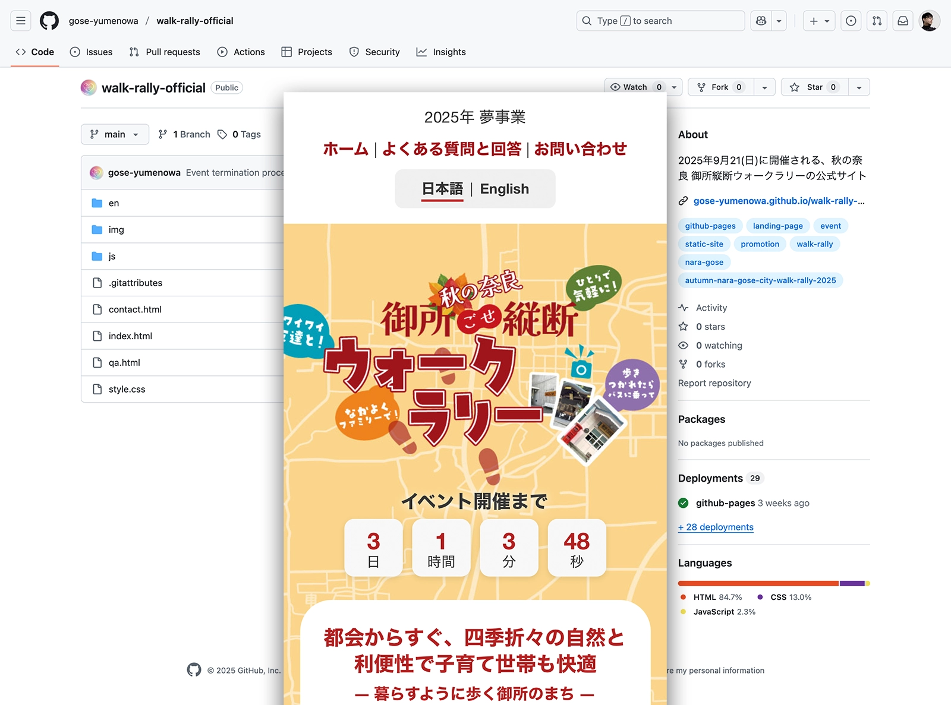Viewport: 951px width, 705px height.
Task: Switch site language to English
Action: pos(504,189)
